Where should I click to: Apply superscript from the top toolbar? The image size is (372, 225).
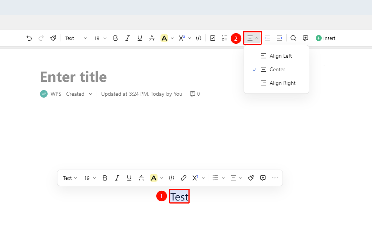(182, 38)
